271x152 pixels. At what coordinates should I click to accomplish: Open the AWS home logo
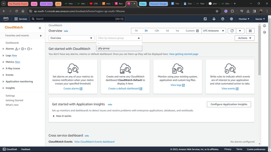click(6, 19)
